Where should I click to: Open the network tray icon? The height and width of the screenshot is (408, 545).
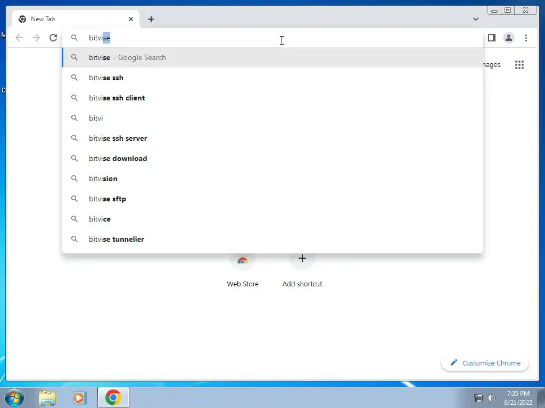(478, 398)
